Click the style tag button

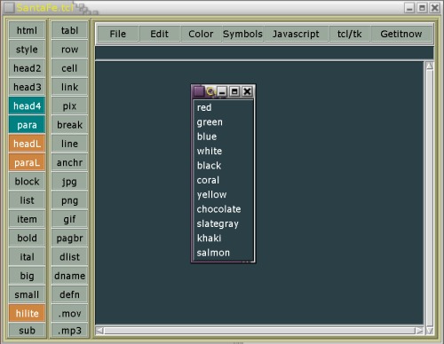[27, 50]
